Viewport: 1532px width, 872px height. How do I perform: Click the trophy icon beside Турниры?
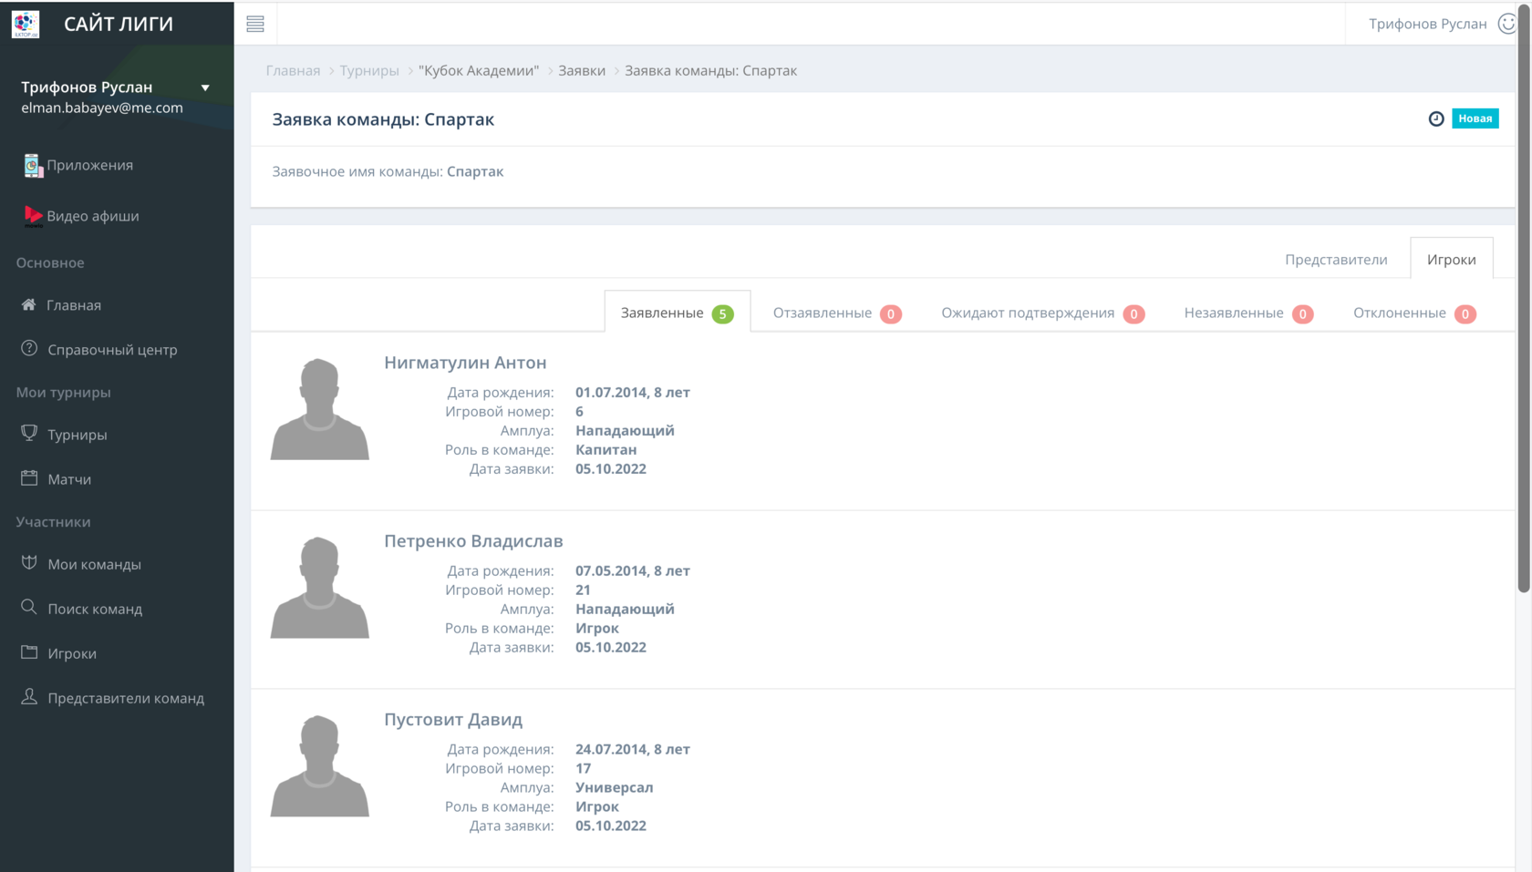tap(29, 433)
